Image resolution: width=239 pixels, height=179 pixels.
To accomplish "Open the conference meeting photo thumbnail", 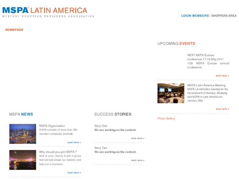I will (171, 93).
